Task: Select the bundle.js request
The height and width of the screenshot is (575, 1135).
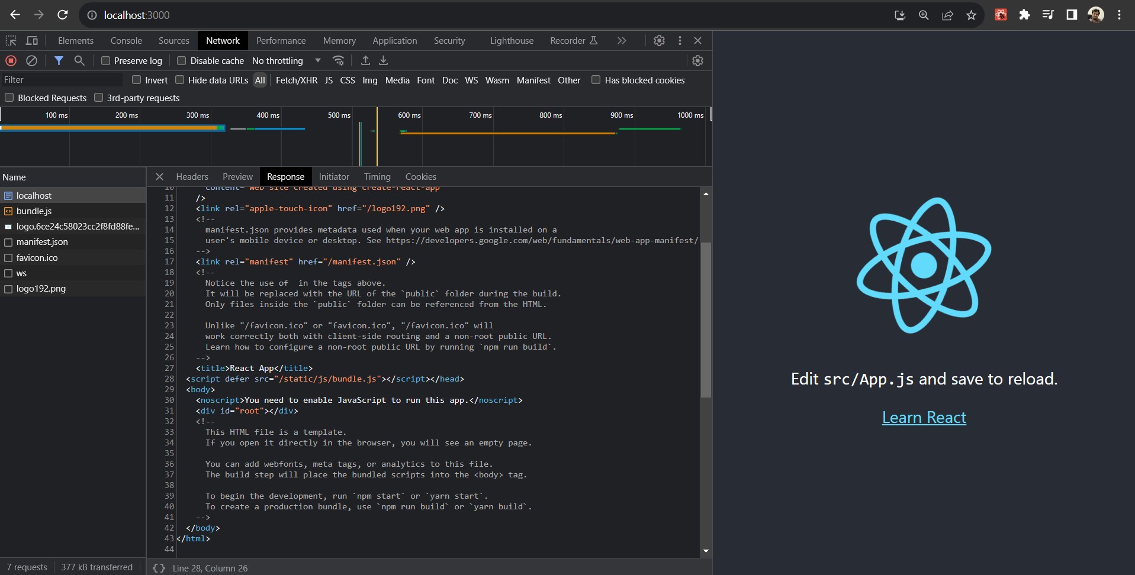Action: click(73, 211)
